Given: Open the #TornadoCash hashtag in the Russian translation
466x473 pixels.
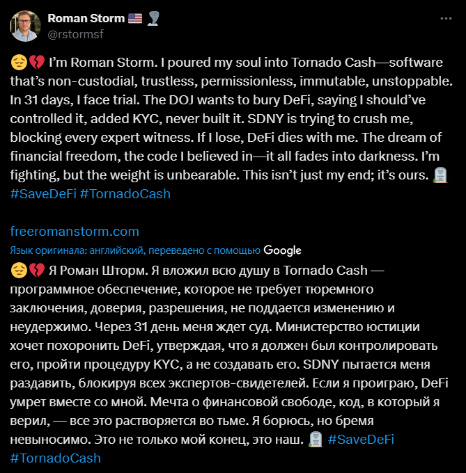Looking at the screenshot, I should pyautogui.click(x=56, y=458).
